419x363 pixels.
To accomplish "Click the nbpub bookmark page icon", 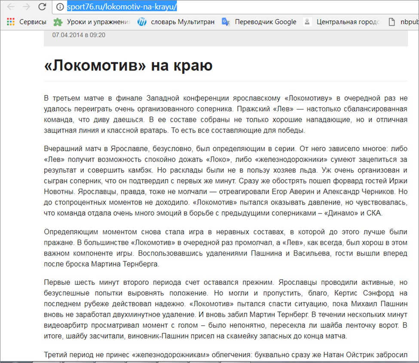I will click(392, 22).
